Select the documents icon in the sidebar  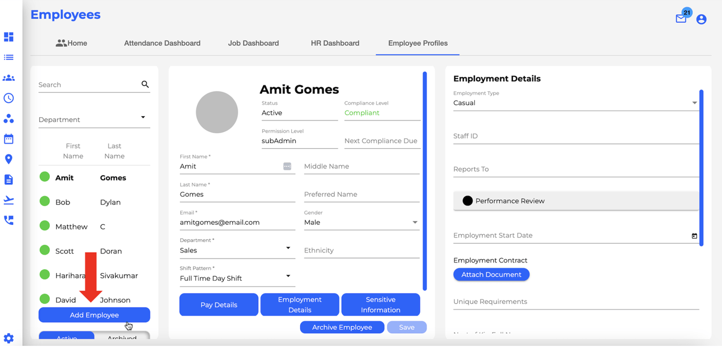(x=8, y=179)
